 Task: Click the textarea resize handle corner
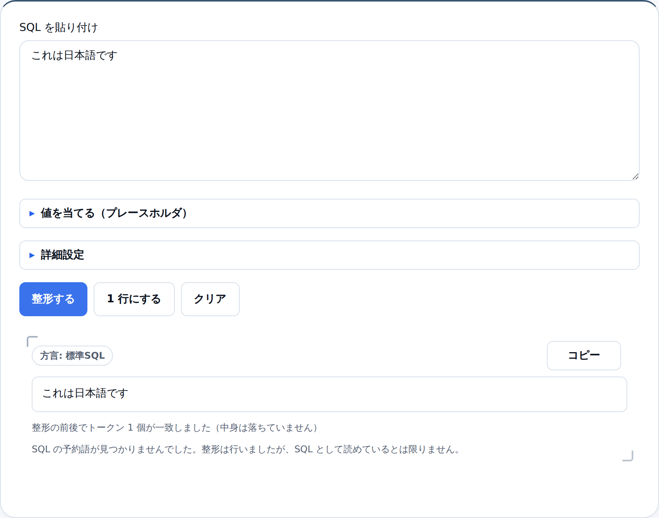(635, 177)
